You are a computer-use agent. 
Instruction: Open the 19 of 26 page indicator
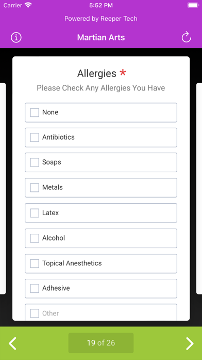click(x=101, y=343)
